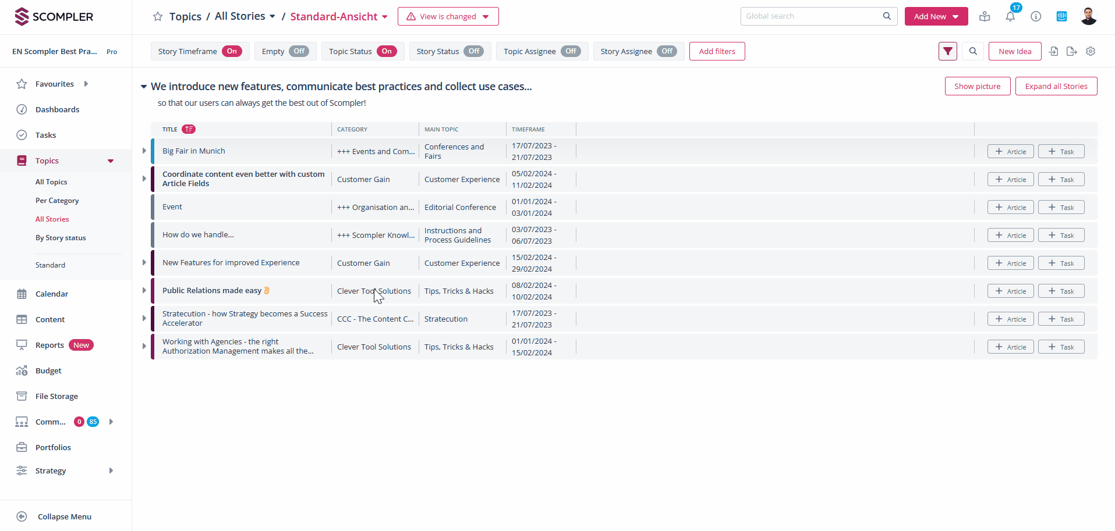Open the Add New dropdown
1115x531 pixels.
pos(936,17)
